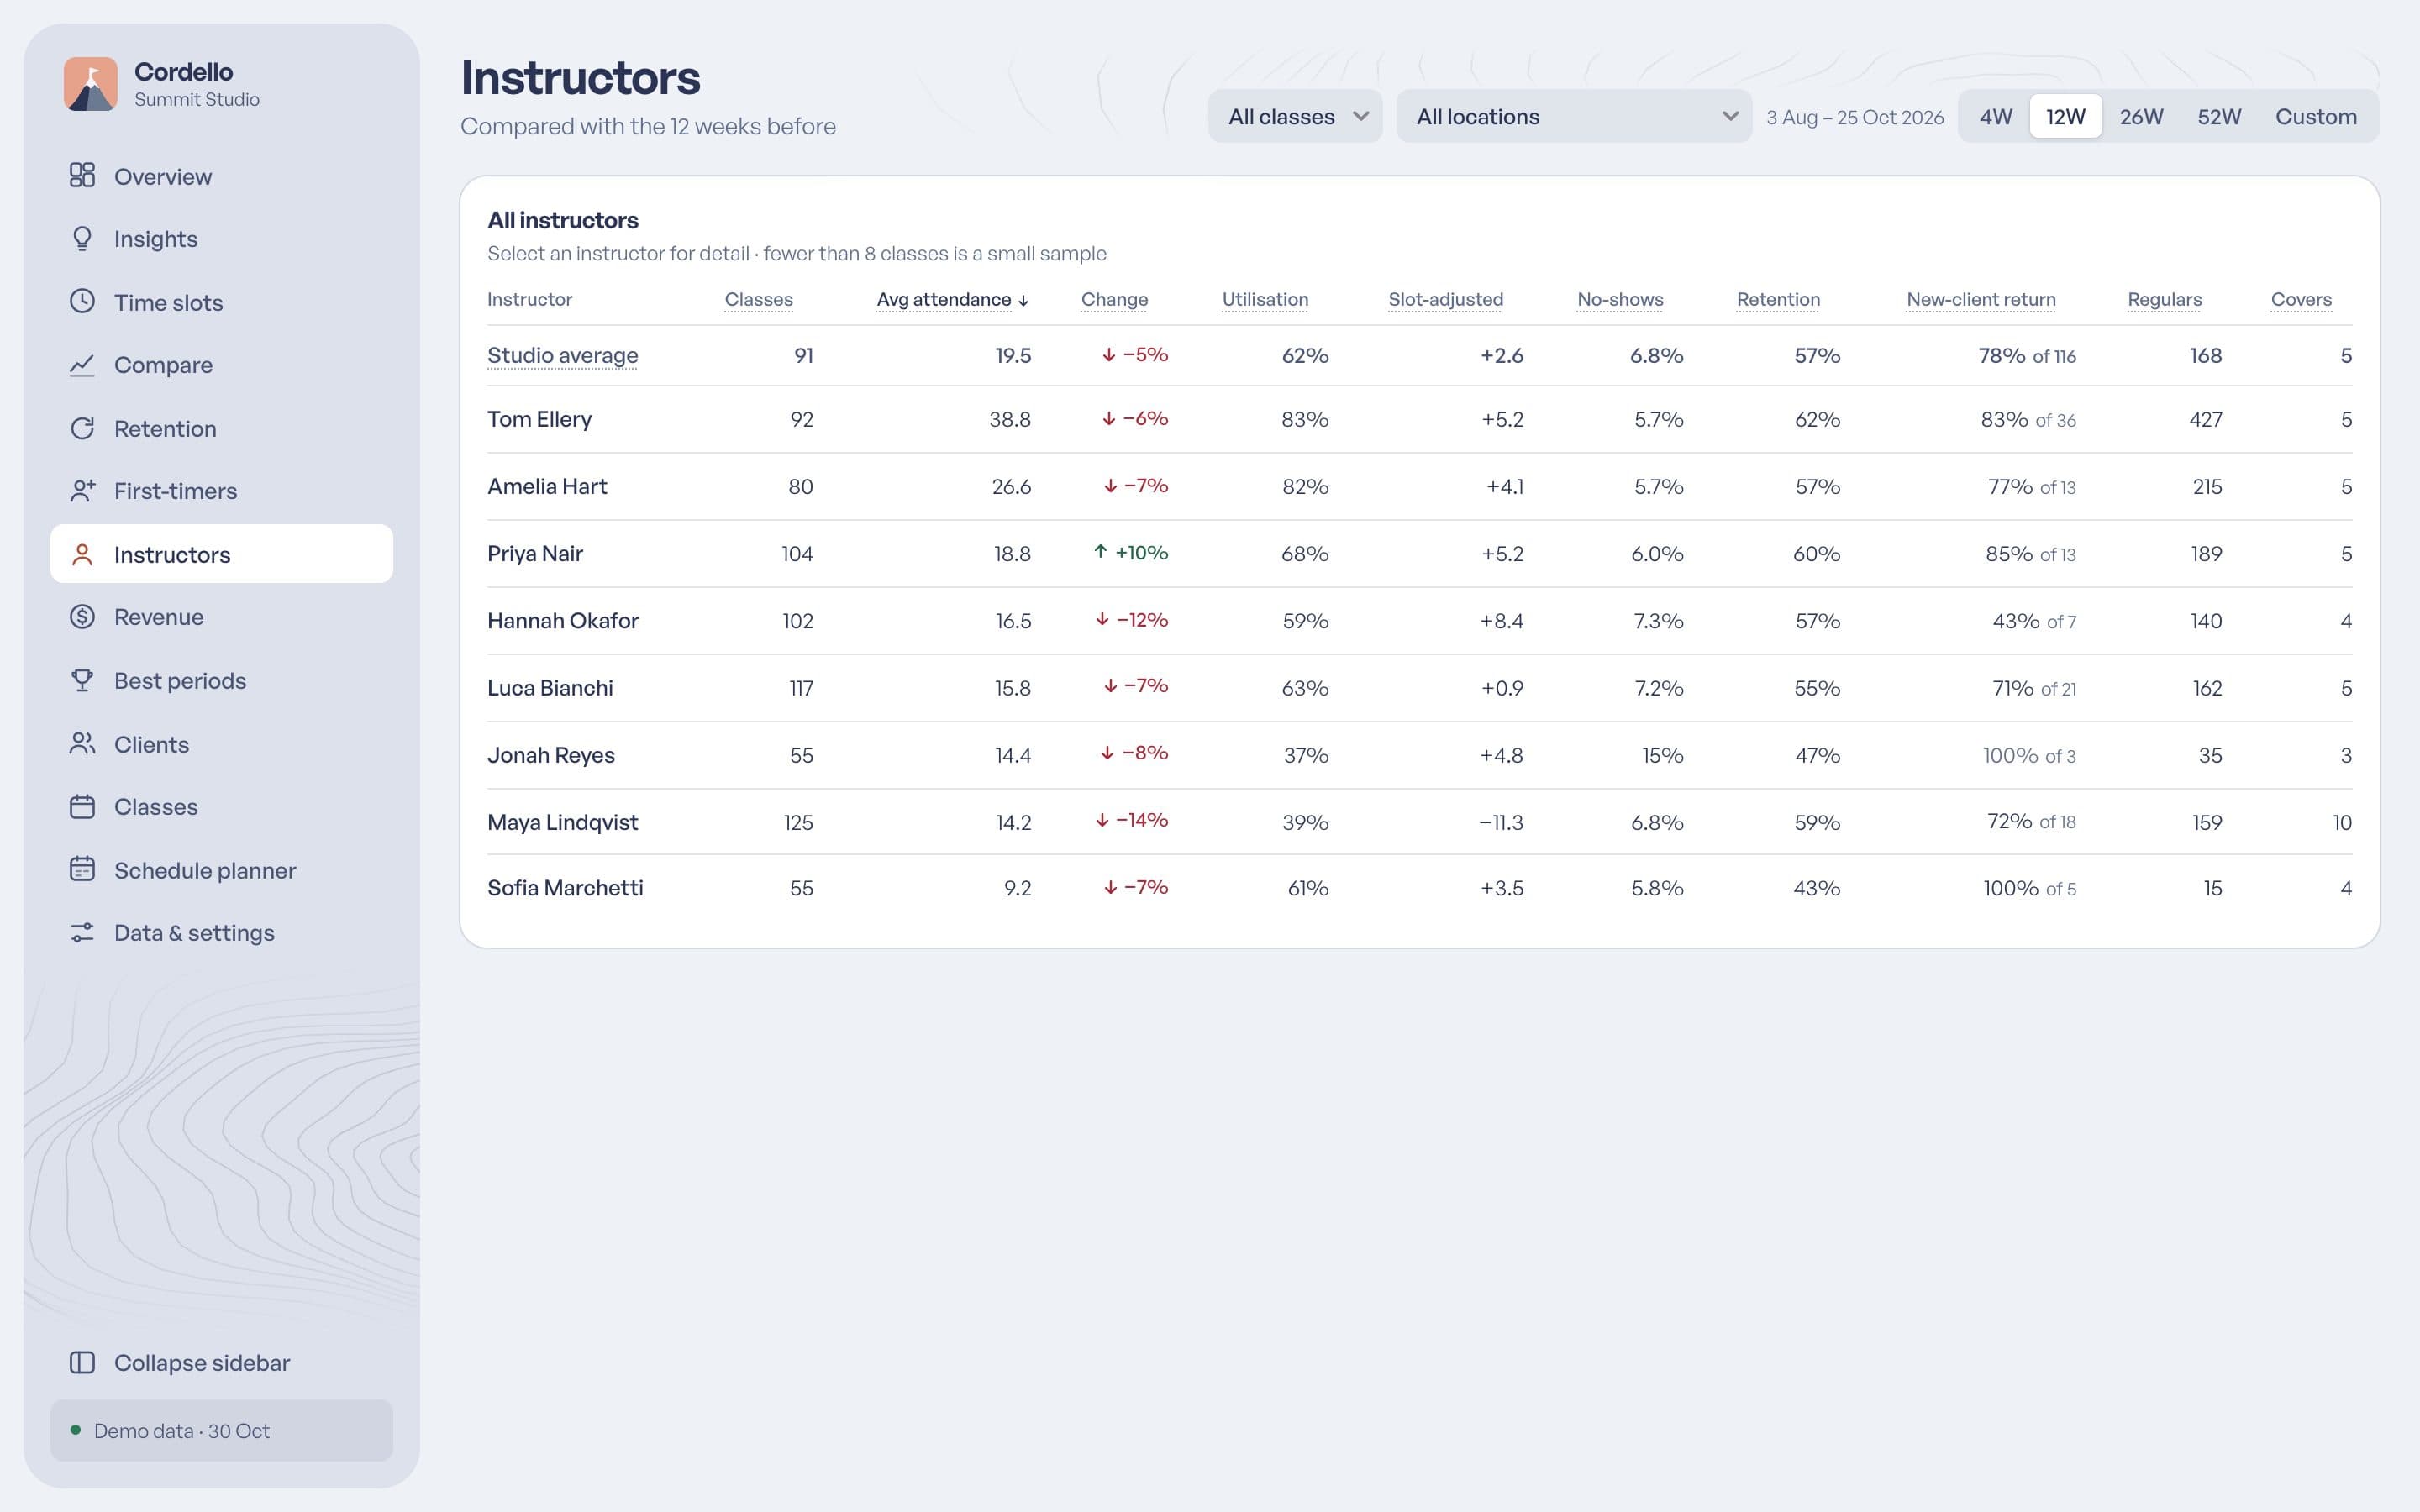2420x1512 pixels.
Task: Sort table by Avg attendance column
Action: (x=952, y=299)
